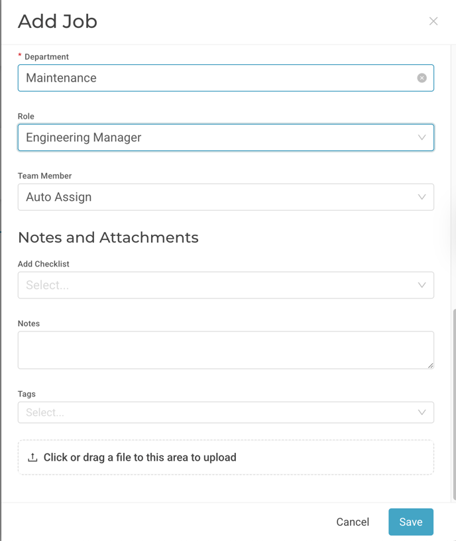Clear the Maintenance department selection
The width and height of the screenshot is (456, 541).
[422, 78]
